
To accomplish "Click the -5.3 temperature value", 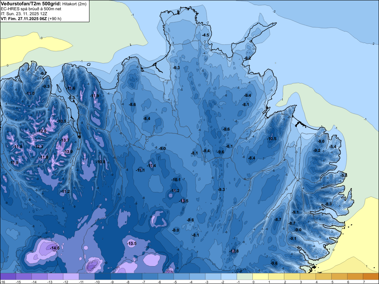I will [x=72, y=98].
